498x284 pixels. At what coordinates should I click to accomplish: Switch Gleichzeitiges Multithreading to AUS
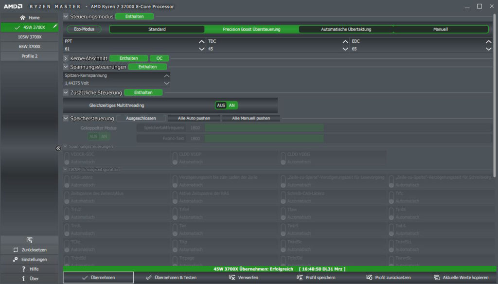pyautogui.click(x=221, y=105)
